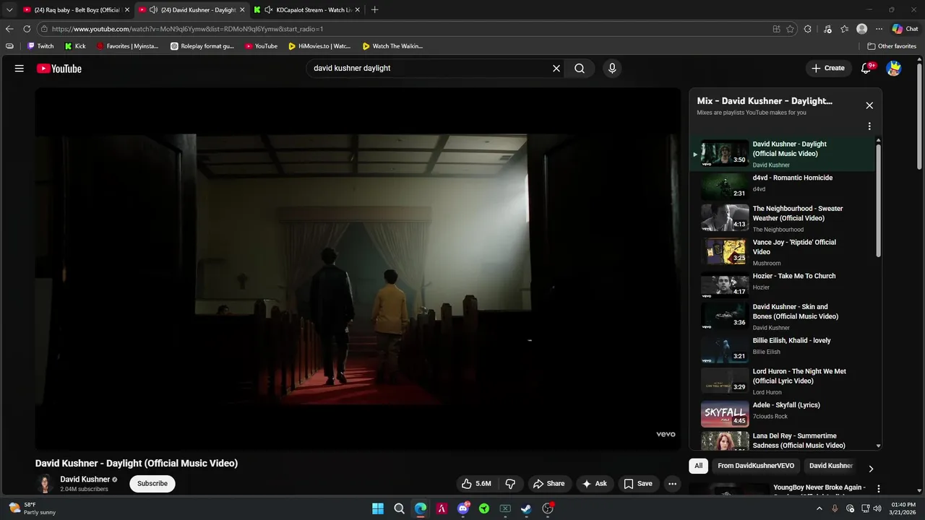The image size is (925, 520).
Task: Select the David Kushner filter chip
Action: 831,466
